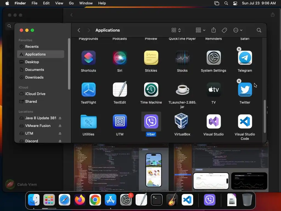Select the Visual Studio app icon

[213, 121]
